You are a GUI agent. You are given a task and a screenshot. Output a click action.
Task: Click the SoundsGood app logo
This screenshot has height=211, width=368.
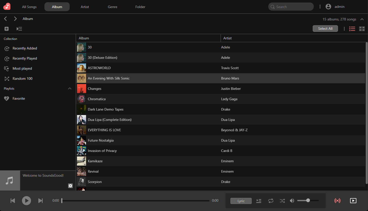tap(7, 7)
